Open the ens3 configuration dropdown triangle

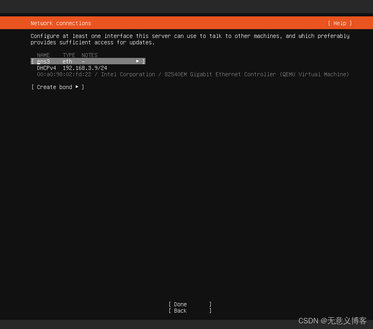(137, 61)
